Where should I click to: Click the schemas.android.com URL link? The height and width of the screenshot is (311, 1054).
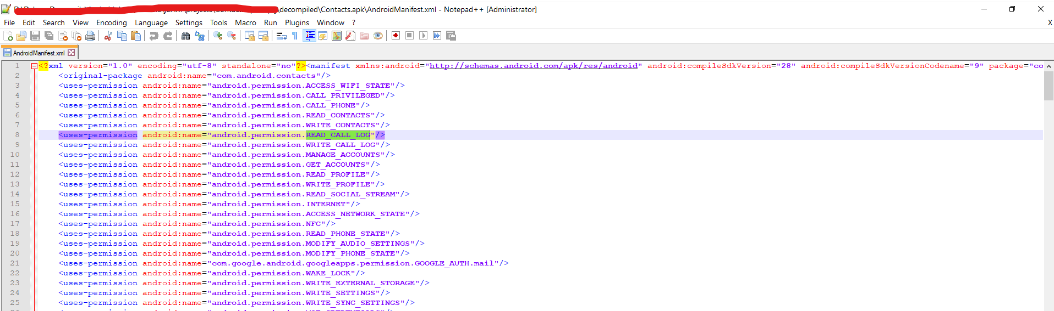[x=533, y=66]
